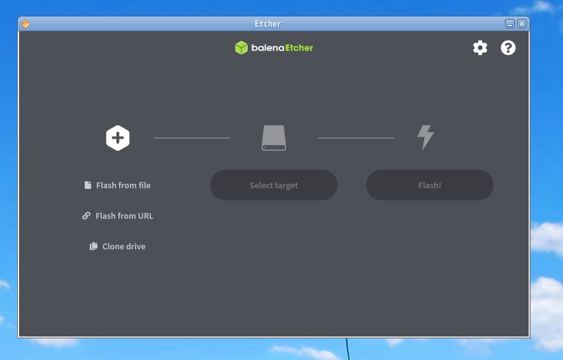Select the Flash from URL text label
This screenshot has width=563, height=360.
[x=124, y=216]
